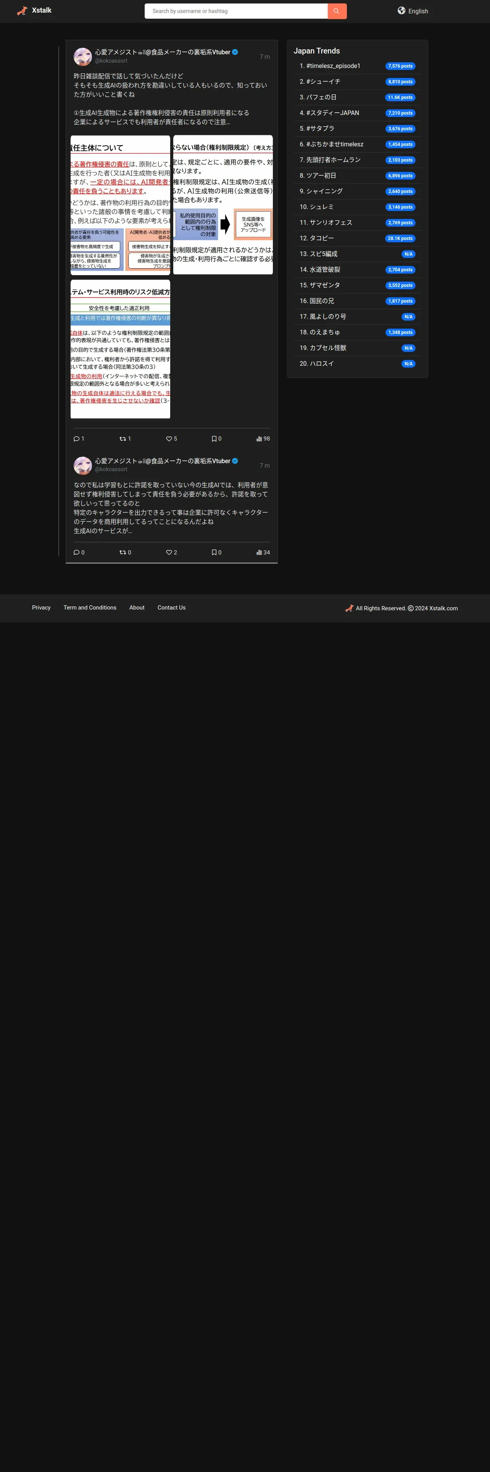
Task: Open English language selector
Action: 414,11
